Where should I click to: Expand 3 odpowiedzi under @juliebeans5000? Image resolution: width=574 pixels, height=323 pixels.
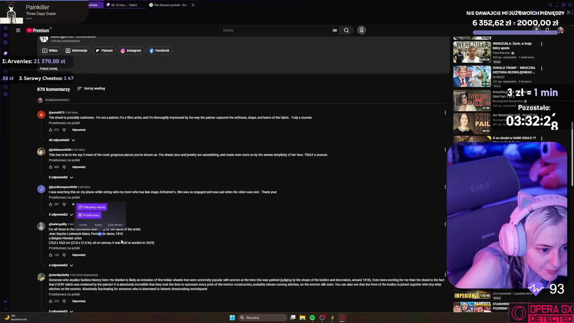tap(61, 177)
